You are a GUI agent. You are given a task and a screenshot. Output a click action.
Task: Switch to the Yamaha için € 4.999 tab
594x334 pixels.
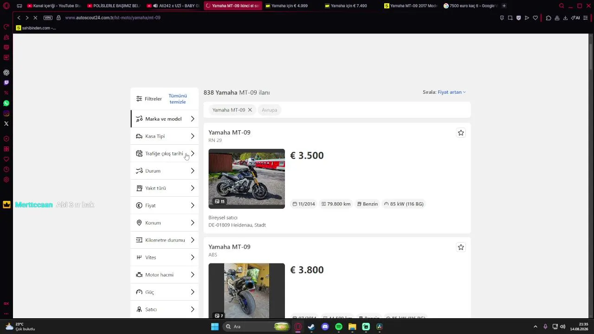tap(292, 6)
